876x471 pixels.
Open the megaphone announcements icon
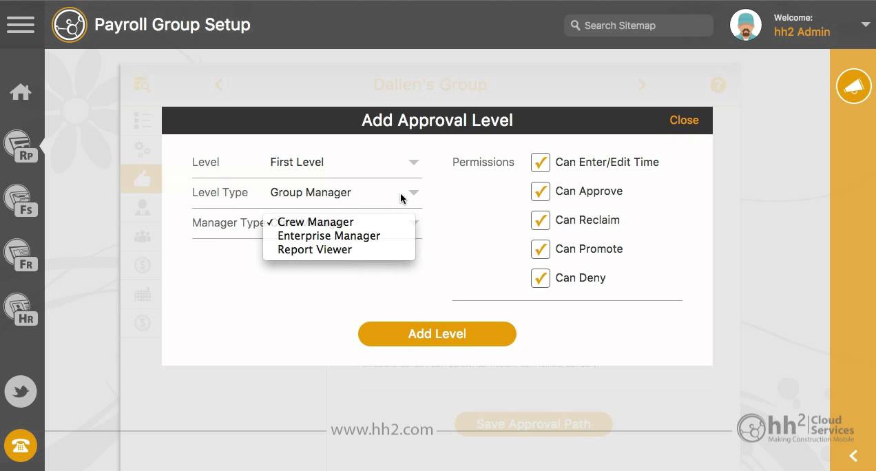pyautogui.click(x=853, y=86)
